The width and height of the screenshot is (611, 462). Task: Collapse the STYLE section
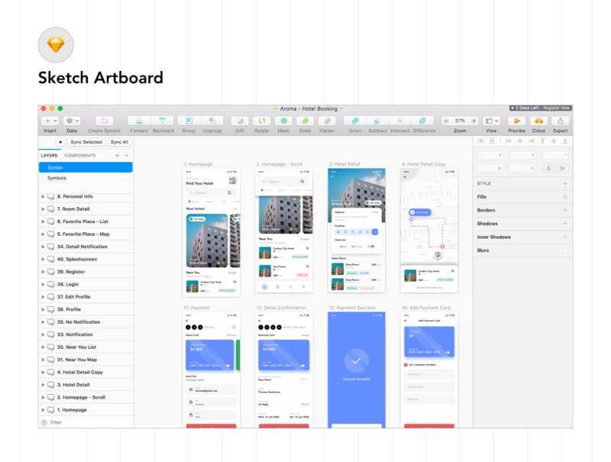click(x=564, y=183)
